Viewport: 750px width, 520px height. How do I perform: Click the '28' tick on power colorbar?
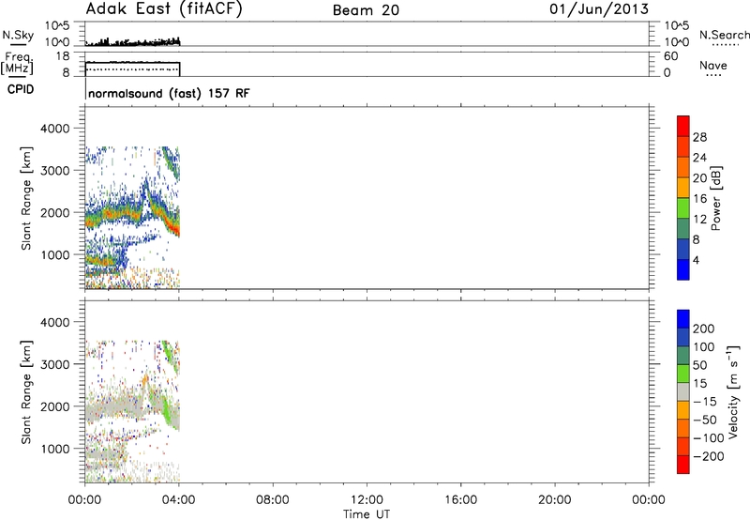(x=699, y=137)
